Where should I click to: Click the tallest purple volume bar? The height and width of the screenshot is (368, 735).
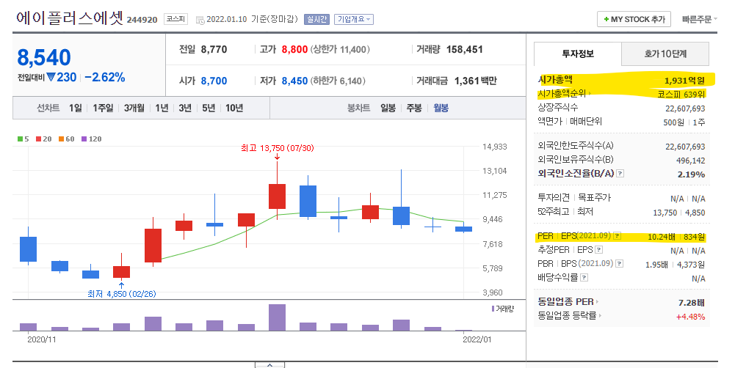coord(277,318)
